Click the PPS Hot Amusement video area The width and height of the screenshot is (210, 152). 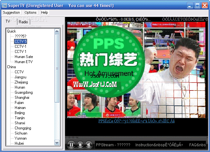tap(136, 70)
